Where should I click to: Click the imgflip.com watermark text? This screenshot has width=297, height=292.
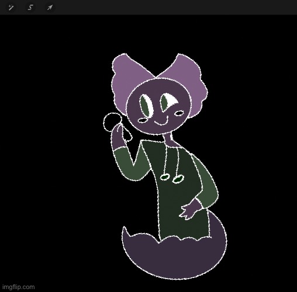[x=19, y=287]
